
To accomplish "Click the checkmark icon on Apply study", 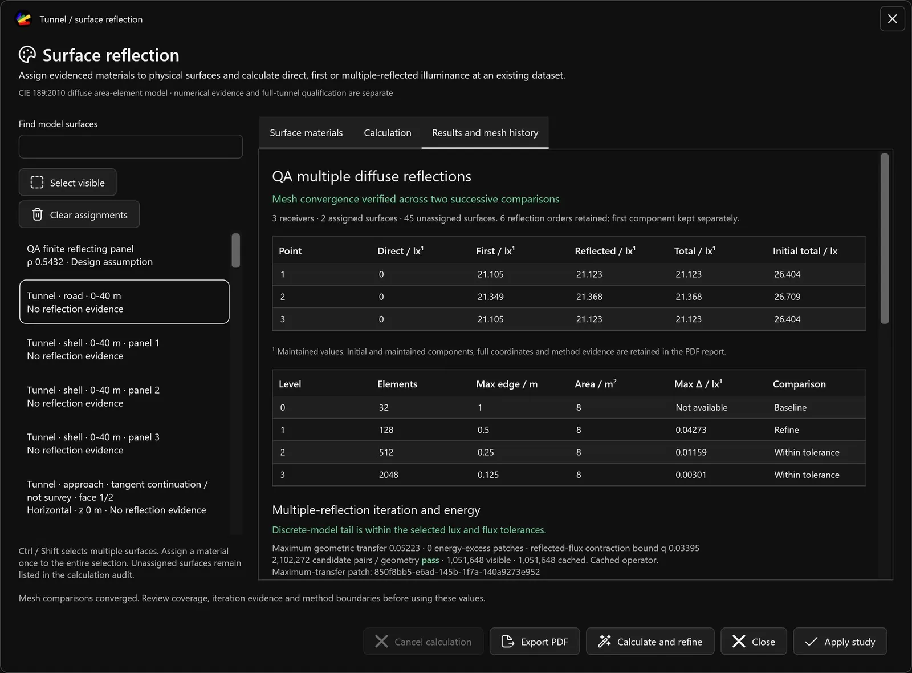I will [x=811, y=642].
